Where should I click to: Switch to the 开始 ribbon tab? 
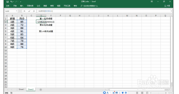click(15, 6)
